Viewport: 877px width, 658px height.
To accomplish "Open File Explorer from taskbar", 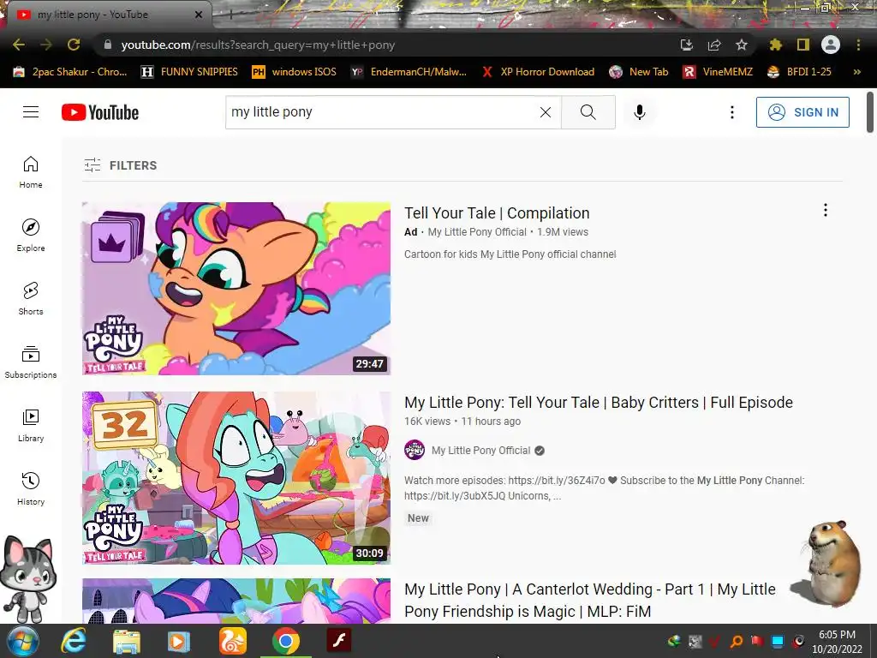I will [127, 641].
